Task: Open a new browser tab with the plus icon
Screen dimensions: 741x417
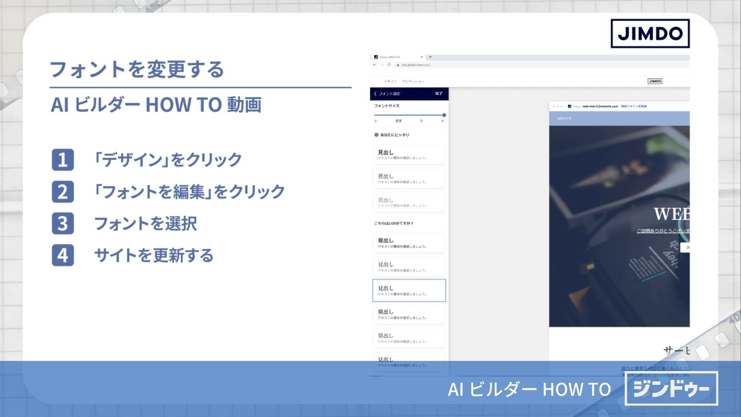Action: pyautogui.click(x=430, y=57)
